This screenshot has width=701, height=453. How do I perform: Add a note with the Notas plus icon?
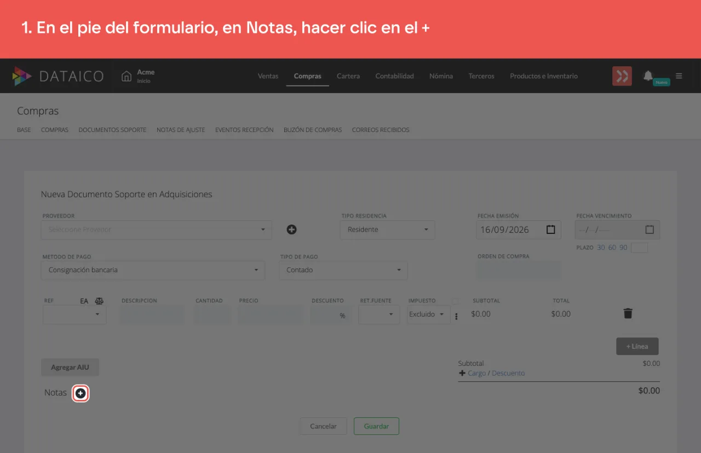[x=81, y=393]
